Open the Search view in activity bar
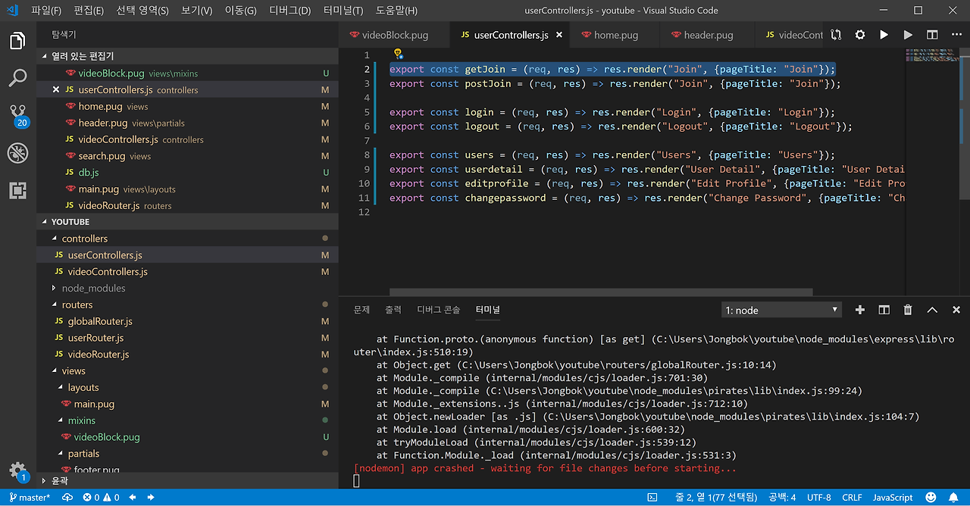Image resolution: width=970 pixels, height=506 pixels. pos(17,77)
